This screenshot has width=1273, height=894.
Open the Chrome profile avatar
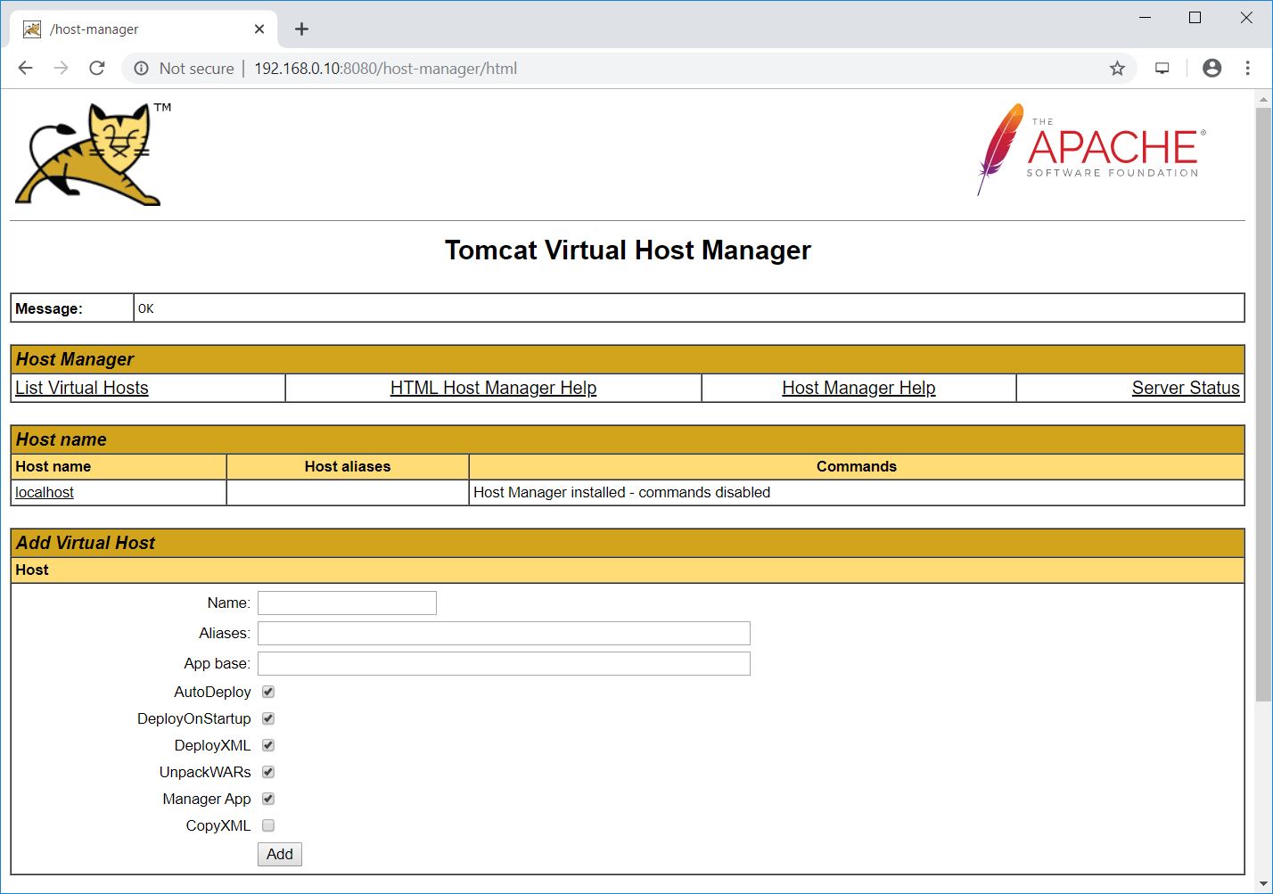[1211, 68]
